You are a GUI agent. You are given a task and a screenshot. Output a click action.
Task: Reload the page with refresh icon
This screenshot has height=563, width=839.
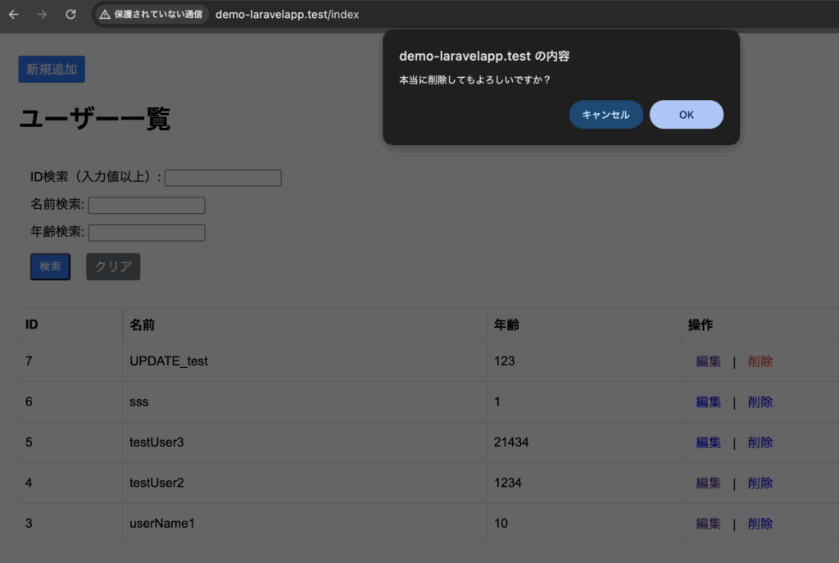(x=70, y=15)
